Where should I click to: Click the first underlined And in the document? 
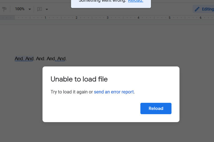click(x=19, y=59)
